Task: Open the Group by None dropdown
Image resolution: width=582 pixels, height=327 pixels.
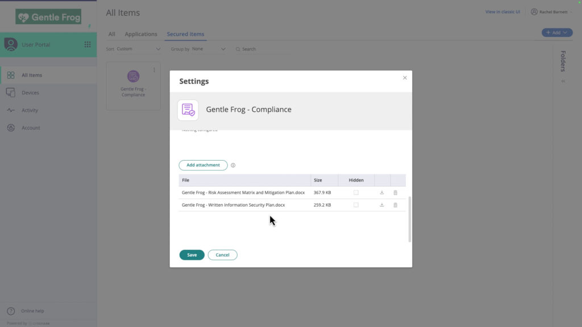Action: coord(209,49)
